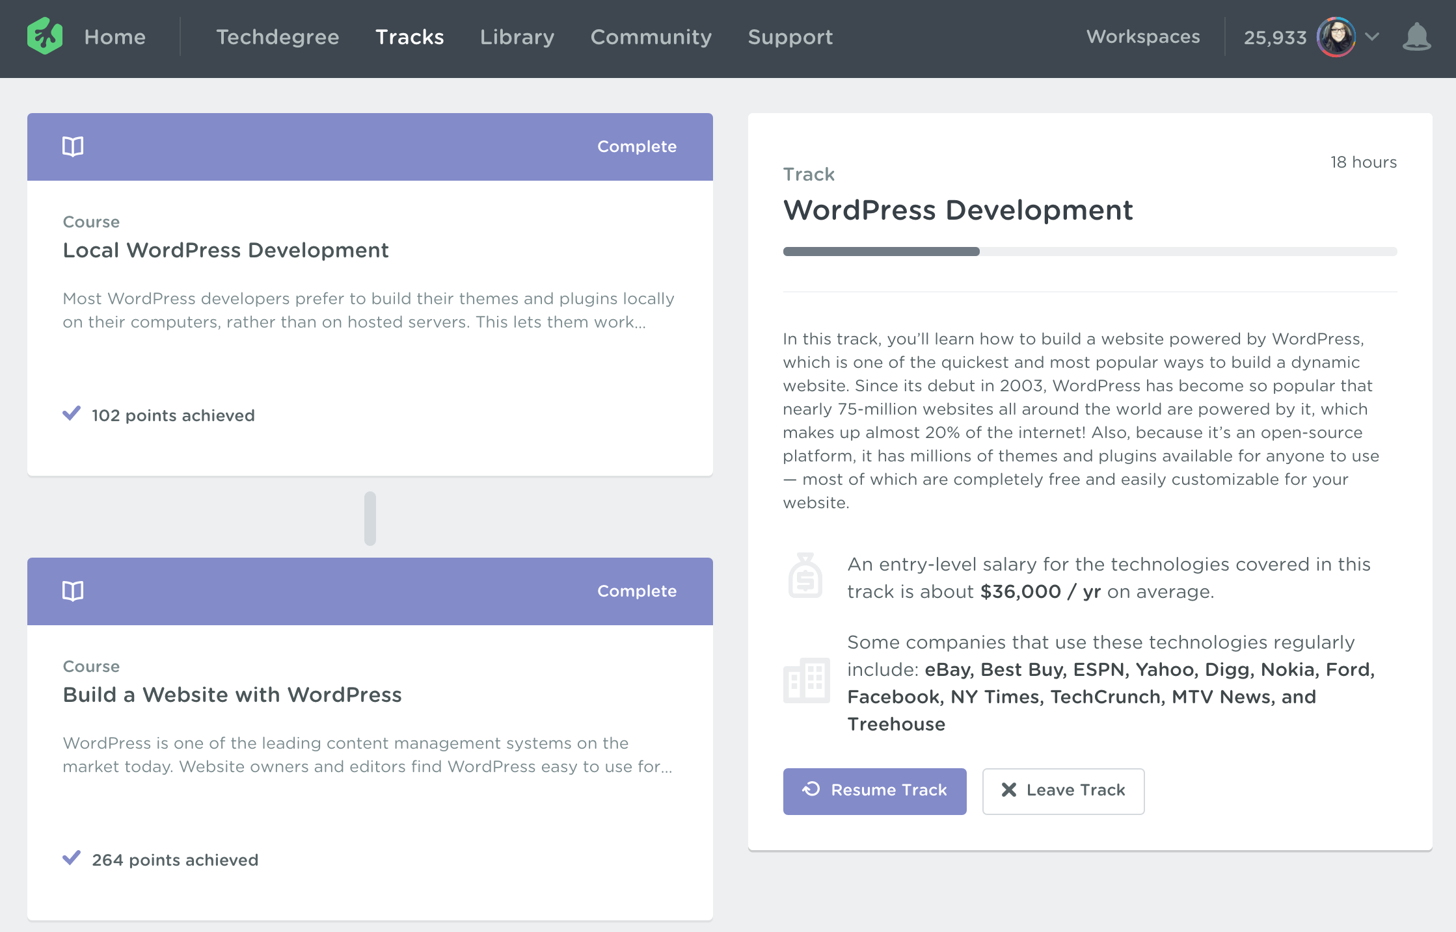Click description text of Local WordPress Development
1456x932 pixels.
368,310
